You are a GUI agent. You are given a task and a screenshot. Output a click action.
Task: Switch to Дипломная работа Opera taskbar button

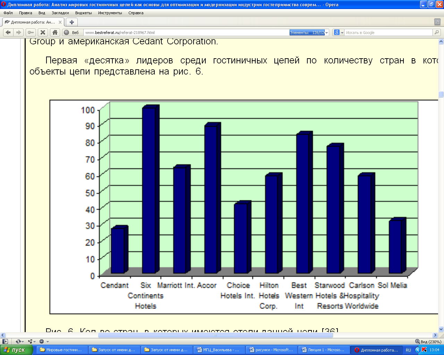pos(376,350)
